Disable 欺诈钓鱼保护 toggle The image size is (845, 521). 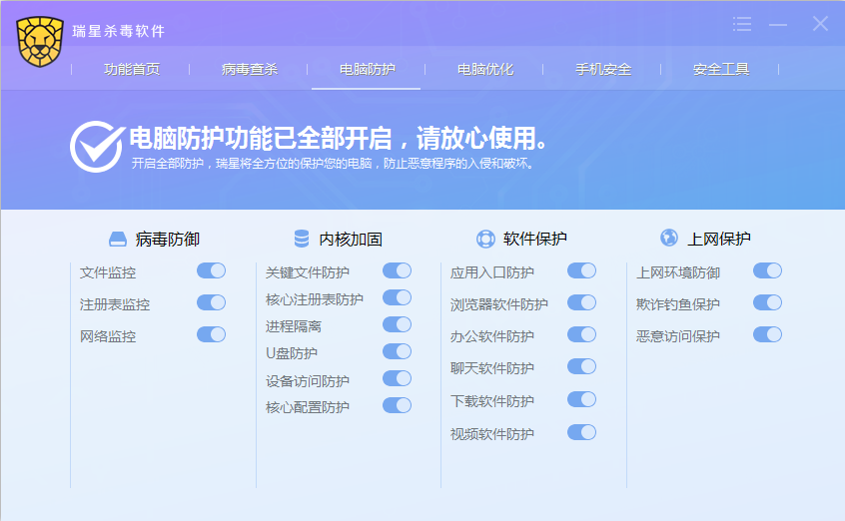pyautogui.click(x=767, y=302)
